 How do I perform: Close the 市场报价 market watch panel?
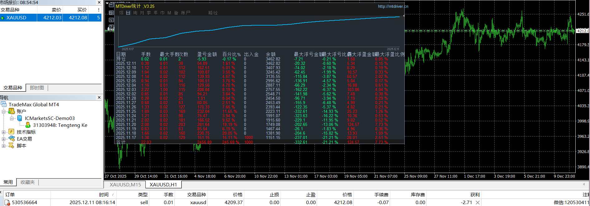tap(99, 2)
